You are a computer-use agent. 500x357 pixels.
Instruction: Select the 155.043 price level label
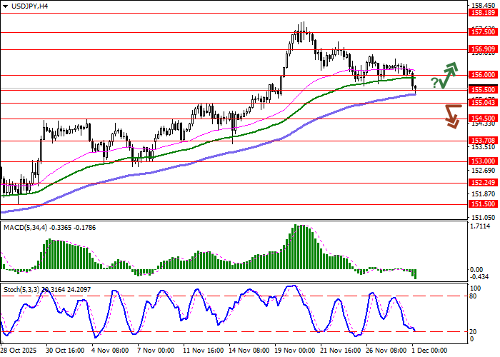coord(482,103)
